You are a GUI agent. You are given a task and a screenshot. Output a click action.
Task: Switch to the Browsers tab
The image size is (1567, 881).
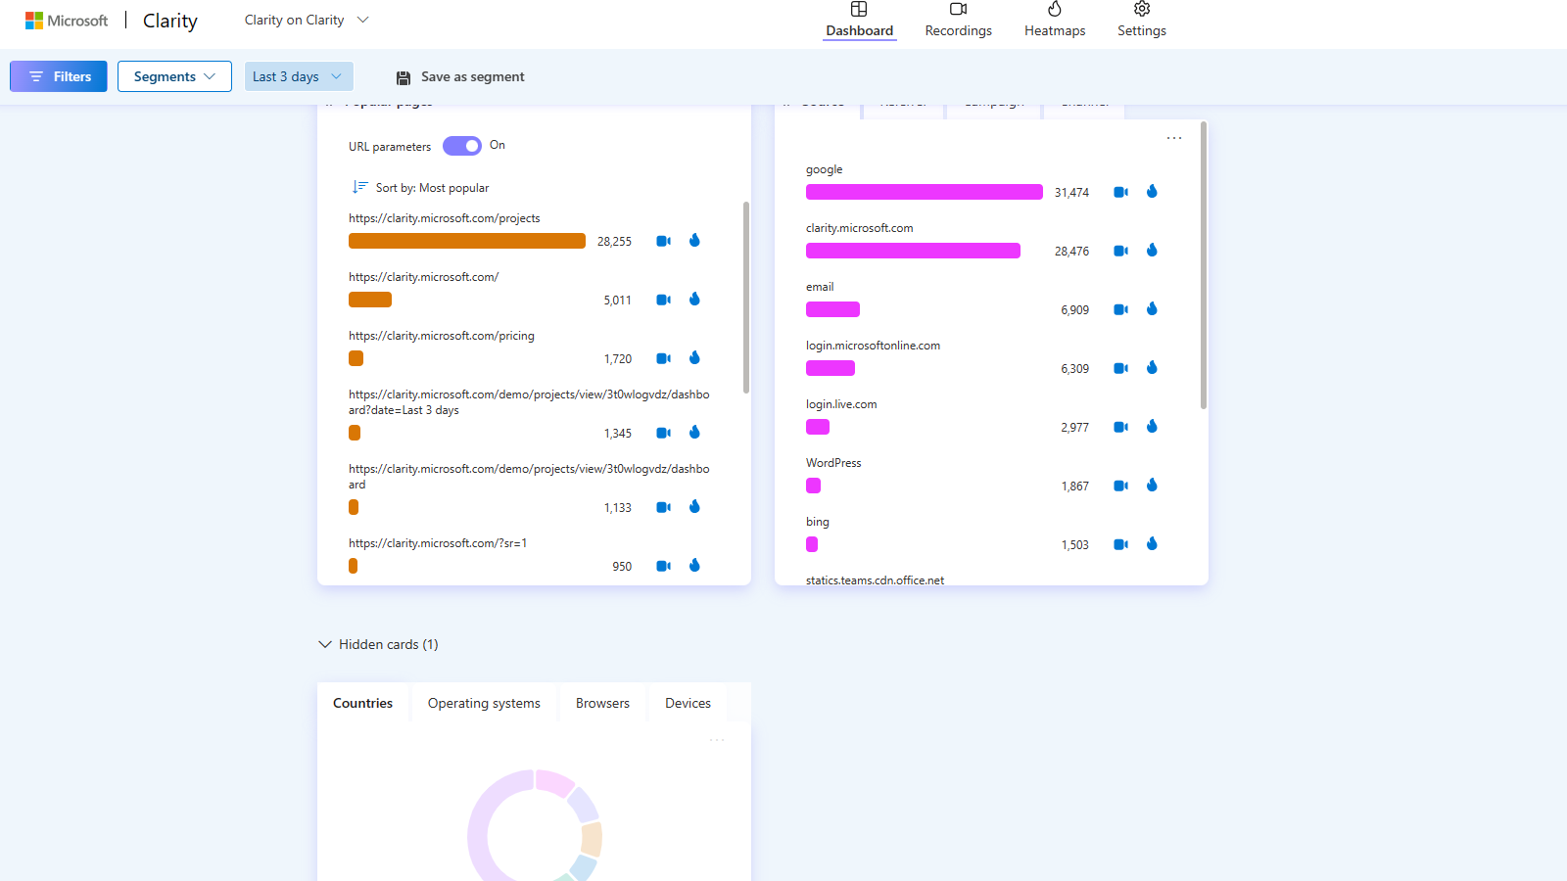(602, 702)
